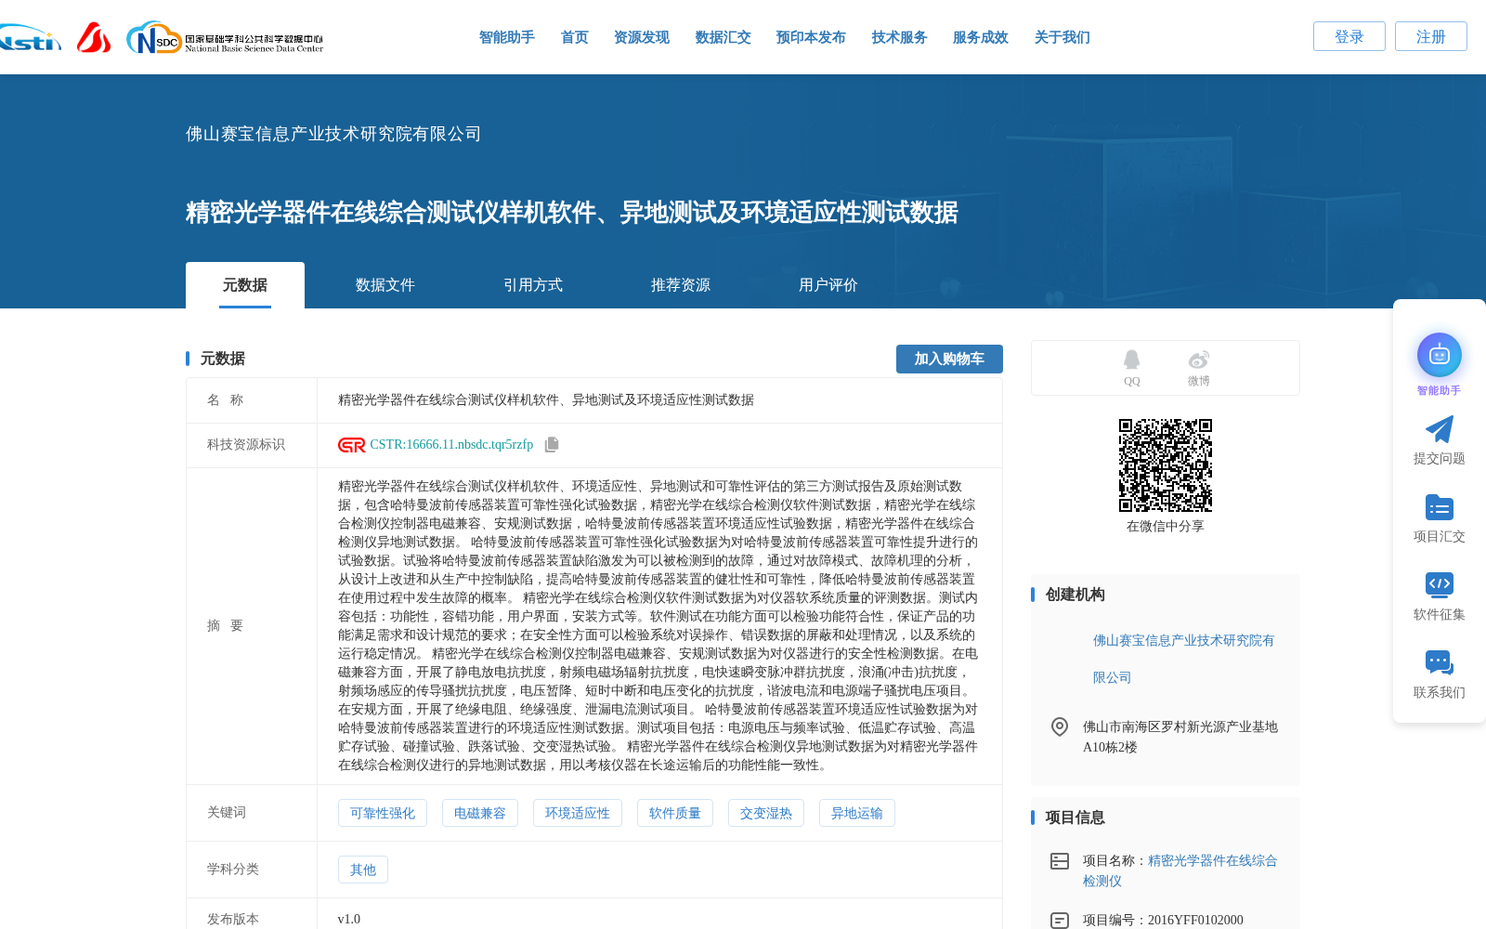Click the 项目信息 section heading
The width and height of the screenshot is (1486, 929).
[x=1075, y=818]
